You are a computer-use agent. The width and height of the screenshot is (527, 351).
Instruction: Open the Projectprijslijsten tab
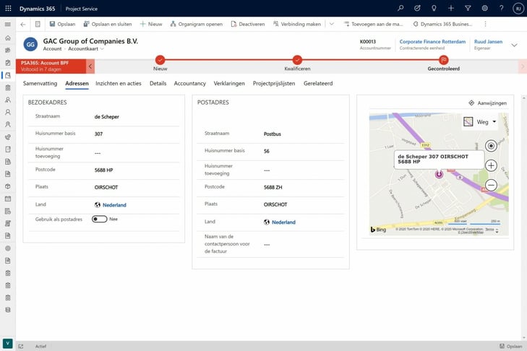point(274,83)
